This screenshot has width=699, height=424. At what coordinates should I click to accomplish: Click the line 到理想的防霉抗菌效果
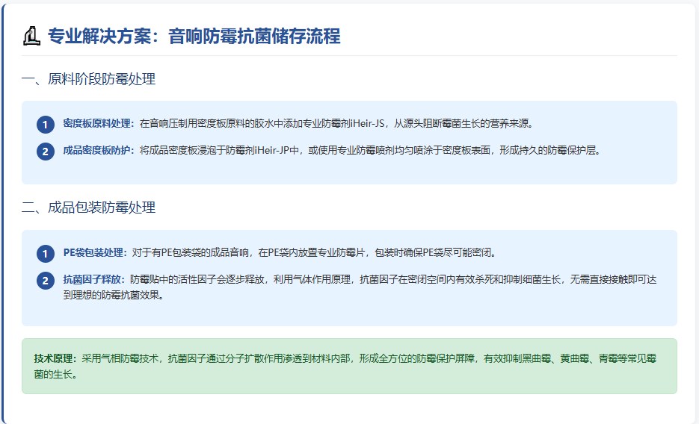(x=113, y=295)
